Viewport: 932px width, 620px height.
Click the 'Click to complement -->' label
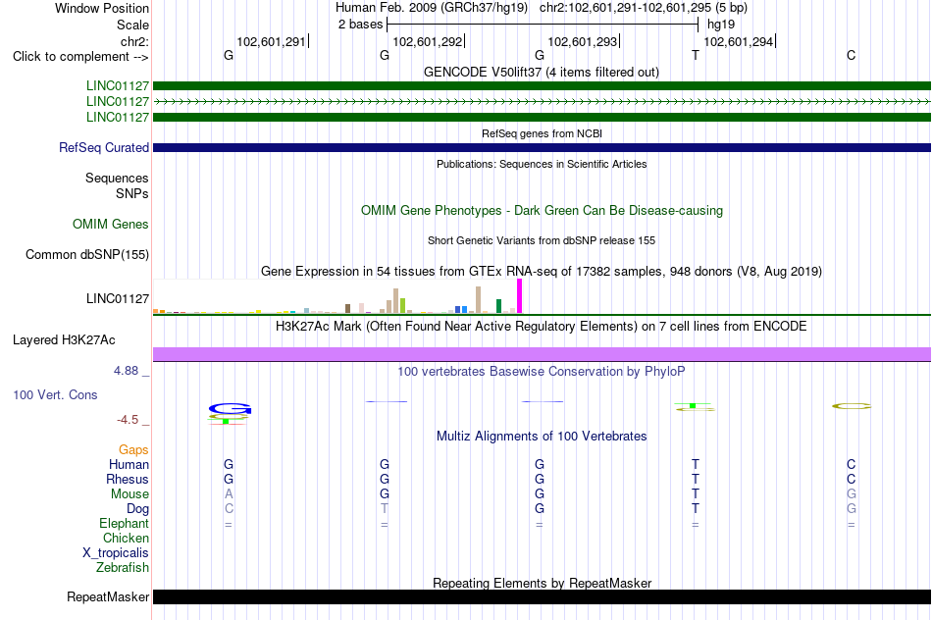tap(80, 57)
